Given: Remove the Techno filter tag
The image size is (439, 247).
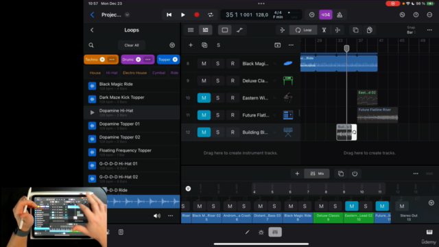Looking at the screenshot, I should click(102, 60).
